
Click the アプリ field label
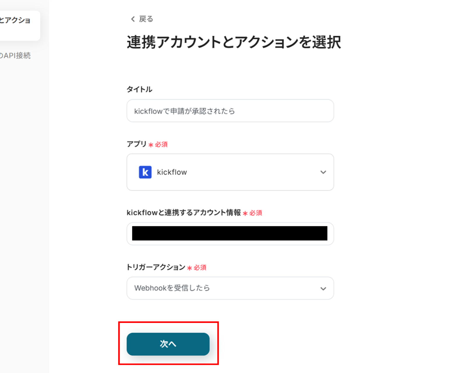[x=137, y=144]
